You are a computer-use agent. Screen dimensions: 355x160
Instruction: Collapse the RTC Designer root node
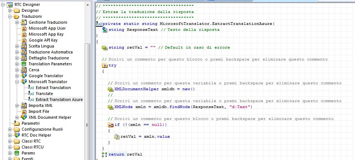[3, 4]
